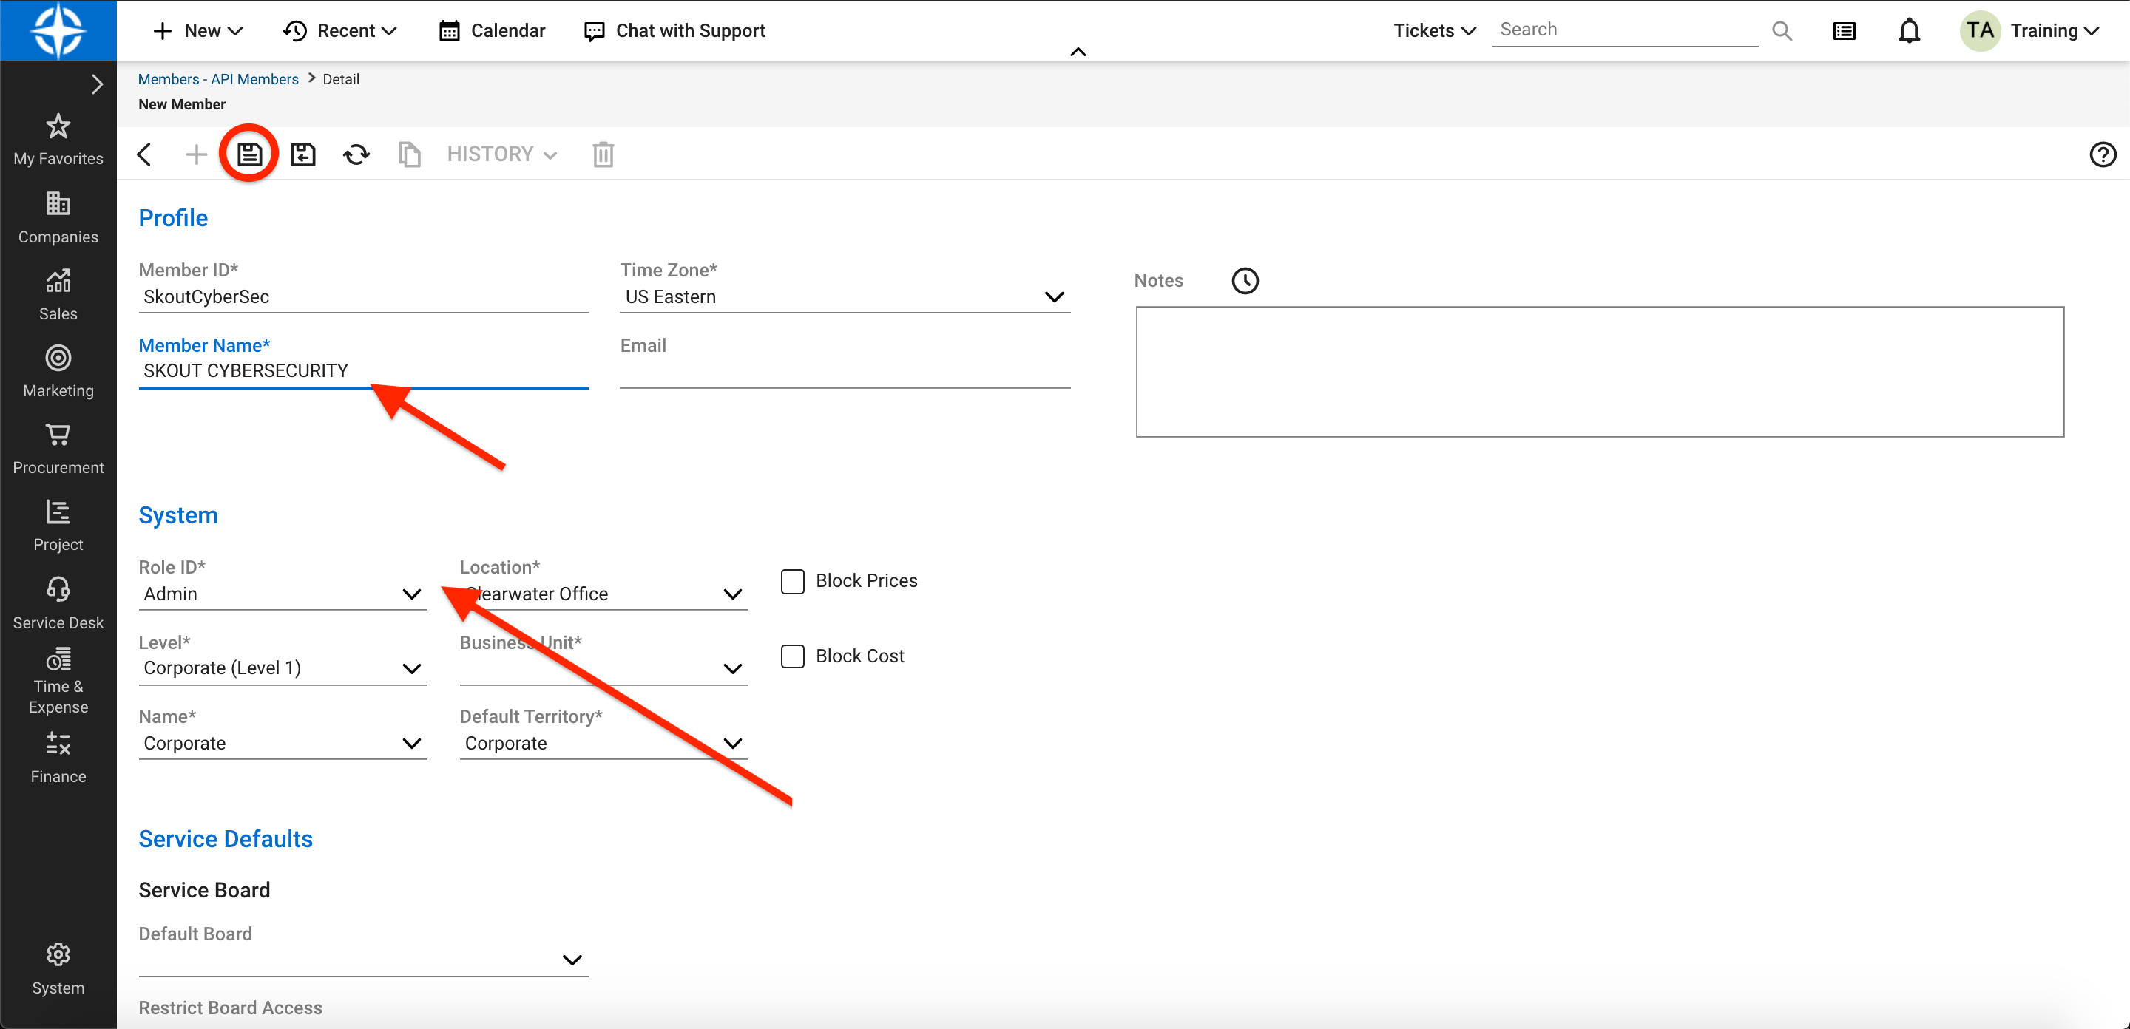Screen dimensions: 2130x1029
Task: Open the Project module
Action: coord(58,526)
